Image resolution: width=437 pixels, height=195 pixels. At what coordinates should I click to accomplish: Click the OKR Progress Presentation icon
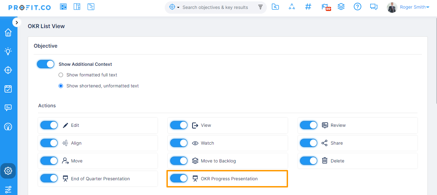[195, 179]
